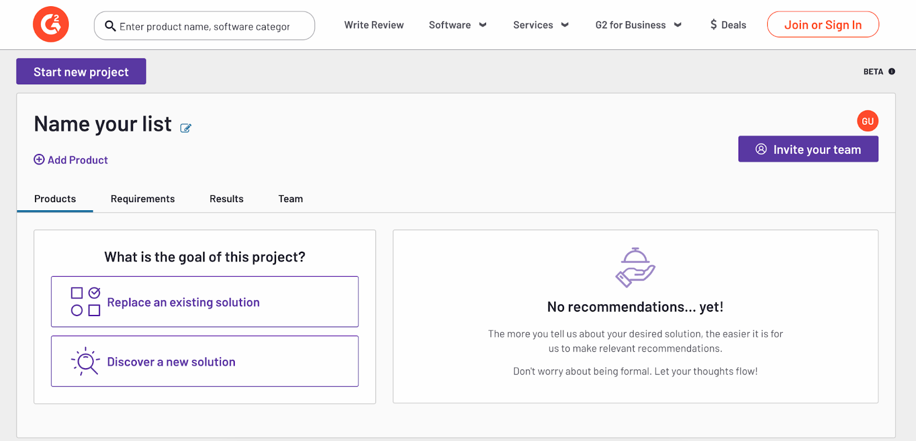Click the dollar sign Deals icon

click(713, 25)
